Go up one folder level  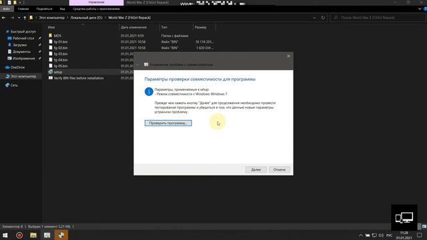pyautogui.click(x=25, y=18)
